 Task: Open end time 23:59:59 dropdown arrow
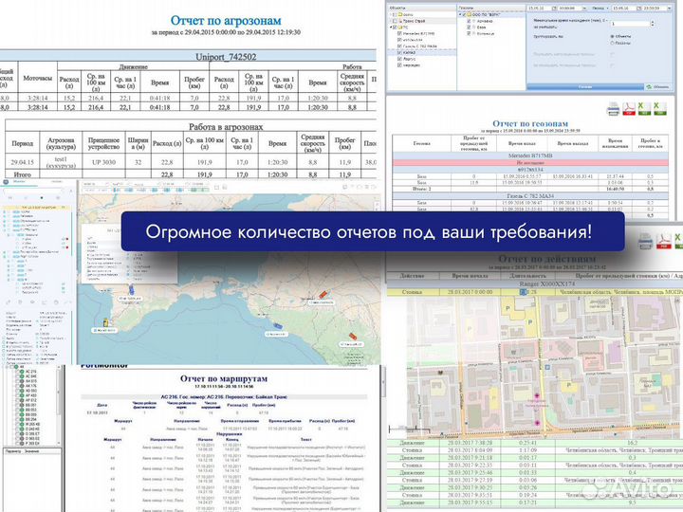pos(669,9)
